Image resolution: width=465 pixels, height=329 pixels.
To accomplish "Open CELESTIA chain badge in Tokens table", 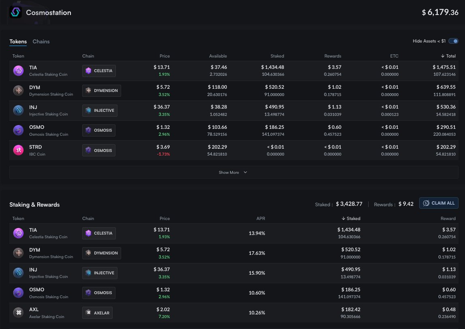I will click(x=99, y=70).
